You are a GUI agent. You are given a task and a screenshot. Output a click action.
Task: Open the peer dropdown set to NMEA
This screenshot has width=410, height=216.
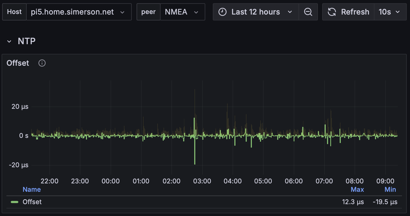(x=182, y=12)
